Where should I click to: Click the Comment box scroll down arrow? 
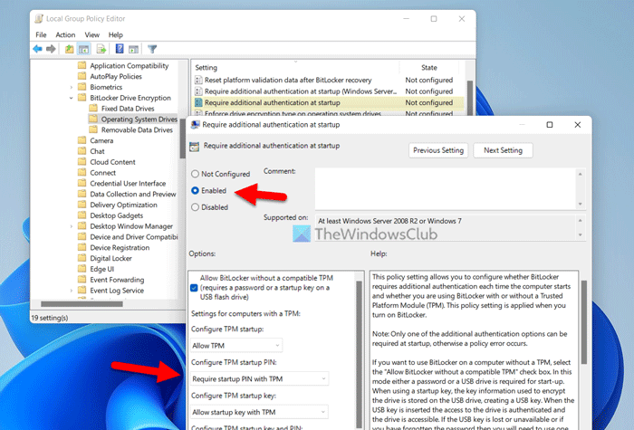coord(581,204)
